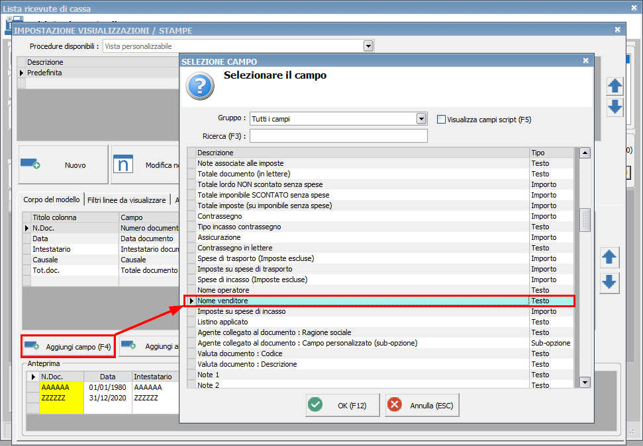Select Valuta documento : Descrizione row
Image resolution: width=643 pixels, height=446 pixels.
380,364
